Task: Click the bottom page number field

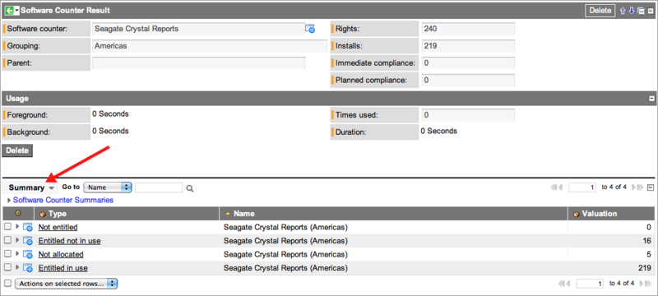Action: coord(590,284)
